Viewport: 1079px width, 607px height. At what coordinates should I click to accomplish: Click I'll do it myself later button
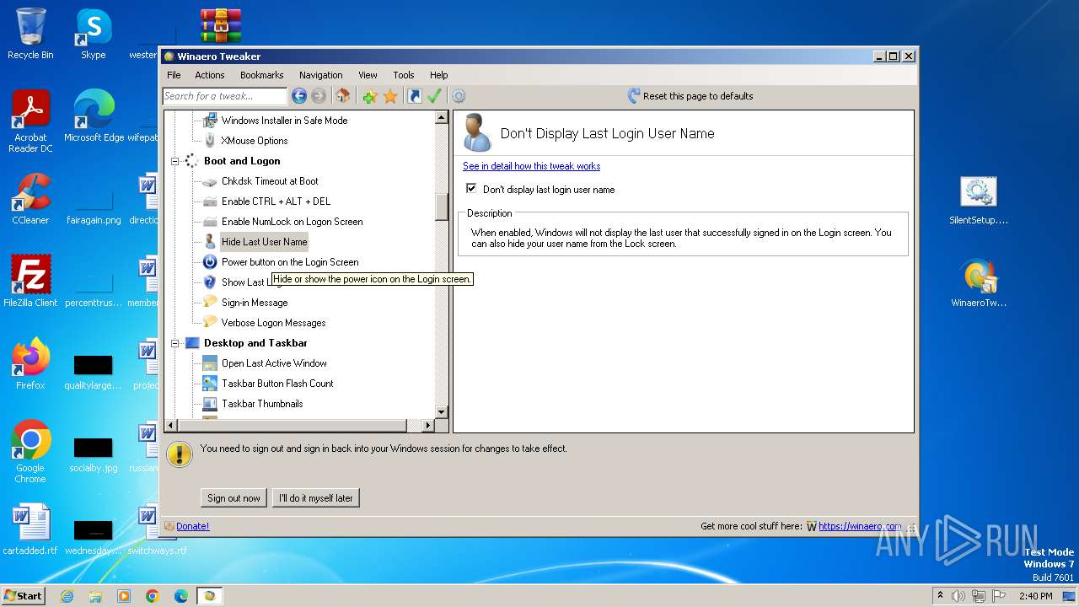[x=316, y=498]
